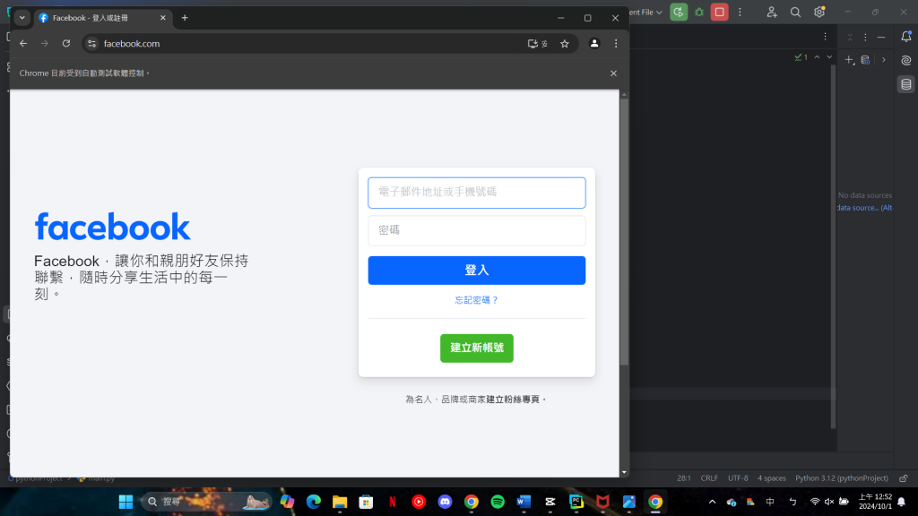
Task: Toggle read-only lock icon in PyCharm status bar
Action: (904, 478)
